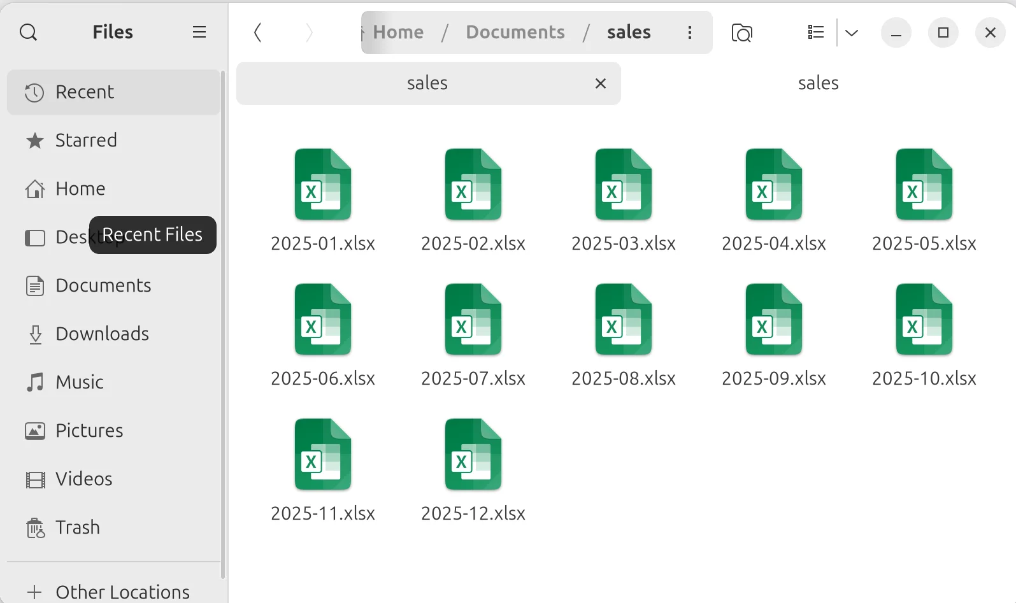Click the sidebar vertical scrollbar
The width and height of the screenshot is (1016, 603).
coord(223,325)
